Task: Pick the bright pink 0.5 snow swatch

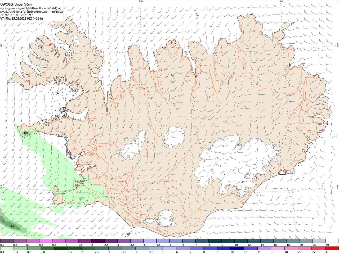Action: click(46, 241)
